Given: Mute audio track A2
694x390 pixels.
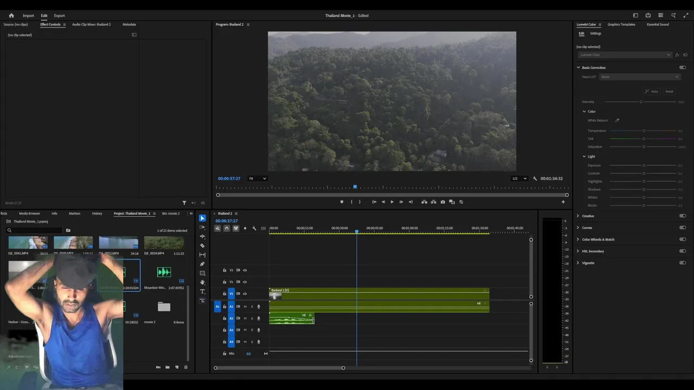Looking at the screenshot, I should tap(245, 318).
